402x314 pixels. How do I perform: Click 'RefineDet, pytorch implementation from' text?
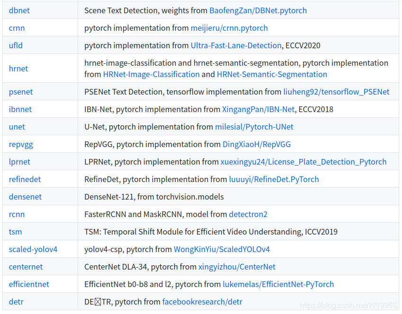pos(156,179)
